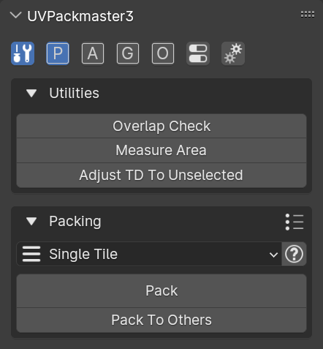
Task: Click the Measure Area button
Action: (161, 151)
